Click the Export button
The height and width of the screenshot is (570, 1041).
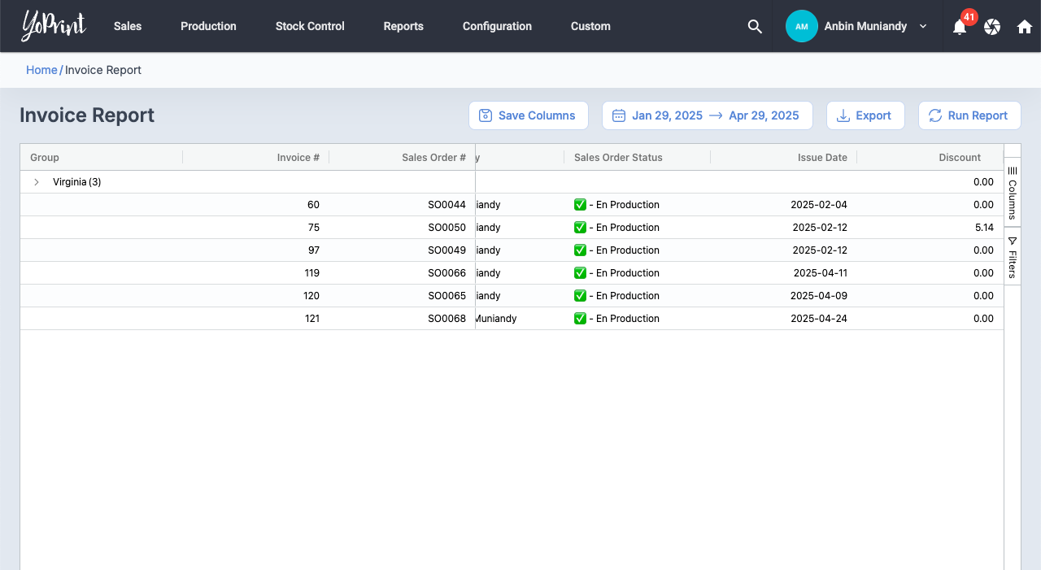pyautogui.click(x=865, y=115)
